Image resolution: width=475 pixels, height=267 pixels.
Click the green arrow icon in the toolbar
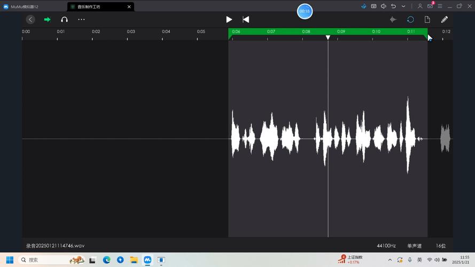(48, 19)
